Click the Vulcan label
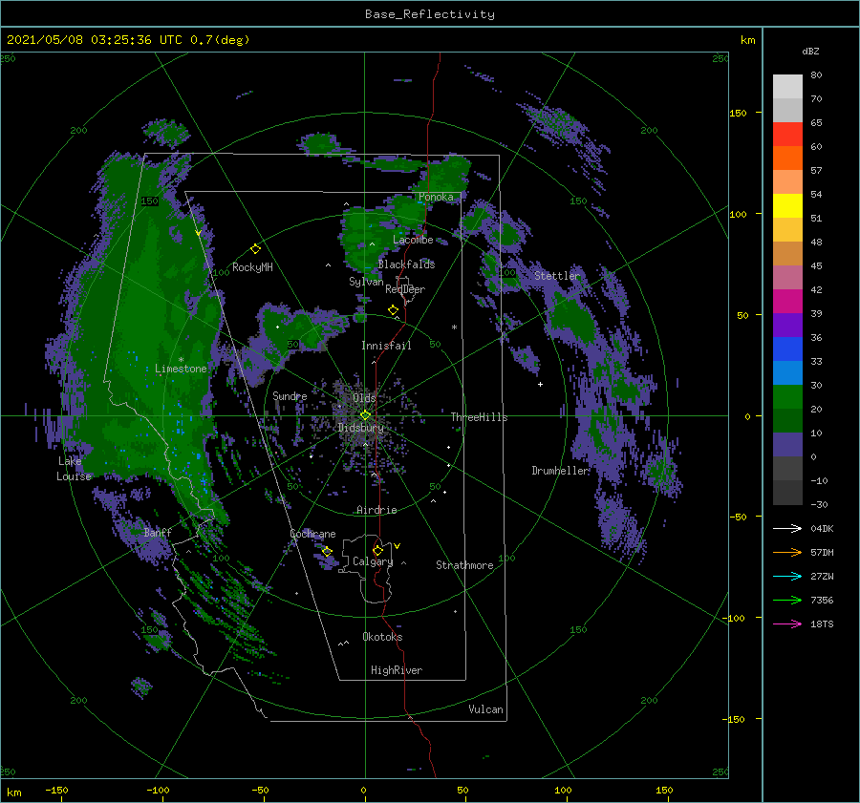The height and width of the screenshot is (803, 860). pos(486,709)
